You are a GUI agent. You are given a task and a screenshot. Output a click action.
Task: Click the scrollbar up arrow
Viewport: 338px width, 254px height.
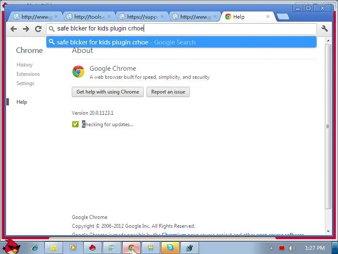(x=328, y=40)
